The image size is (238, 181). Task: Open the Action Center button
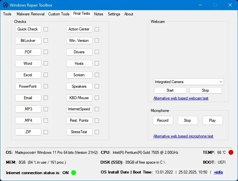coord(79,29)
